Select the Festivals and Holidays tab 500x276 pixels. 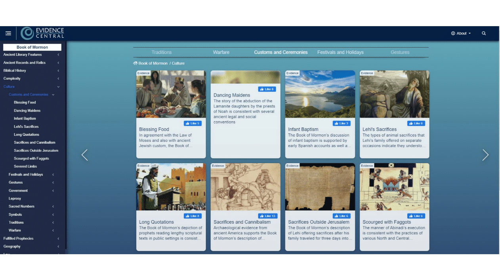(340, 52)
